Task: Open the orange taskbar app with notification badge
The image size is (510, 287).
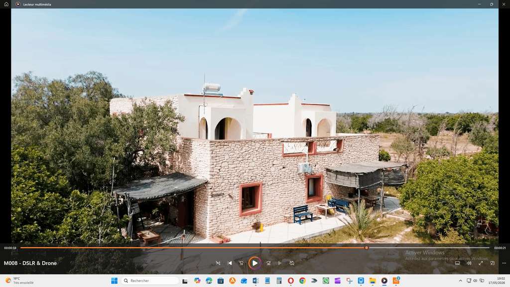Action: (x=396, y=281)
